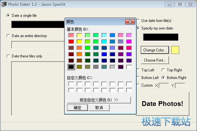Pick the magenta basic color swatch

(x=129, y=42)
